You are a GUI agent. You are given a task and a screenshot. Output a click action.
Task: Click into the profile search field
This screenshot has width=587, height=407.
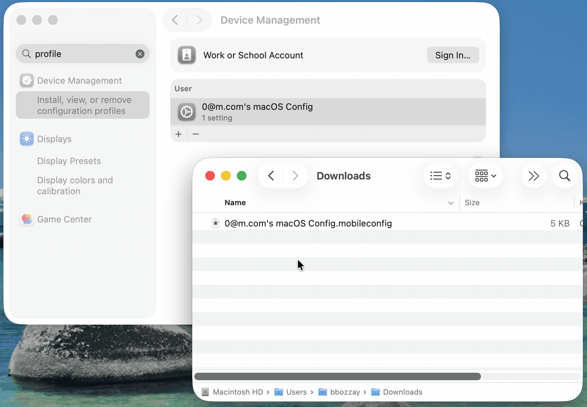(82, 54)
